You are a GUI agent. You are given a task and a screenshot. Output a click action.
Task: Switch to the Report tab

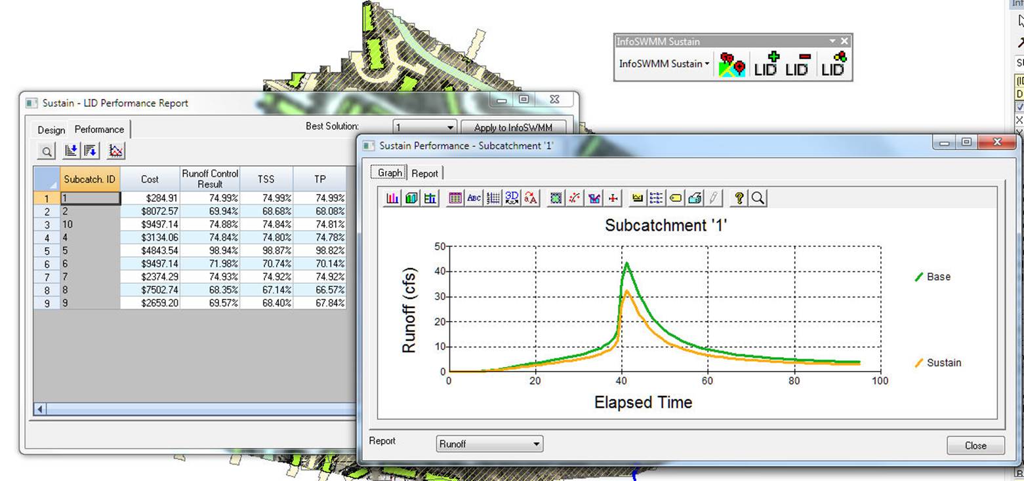[x=424, y=173]
